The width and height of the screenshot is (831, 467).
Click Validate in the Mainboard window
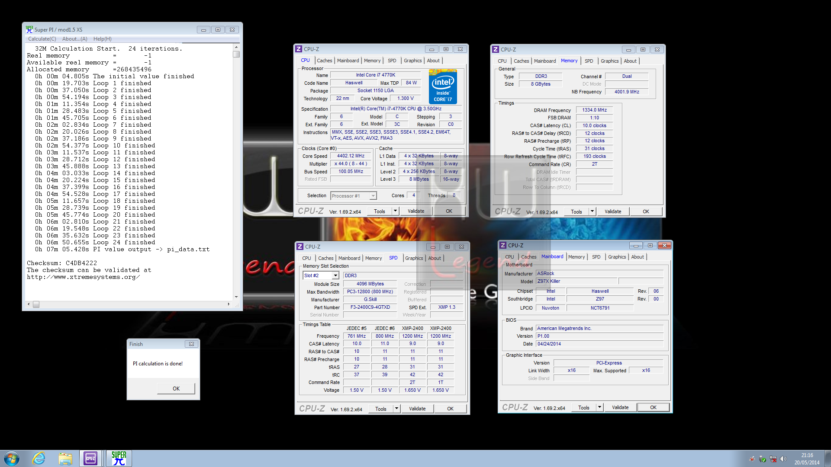(620, 407)
